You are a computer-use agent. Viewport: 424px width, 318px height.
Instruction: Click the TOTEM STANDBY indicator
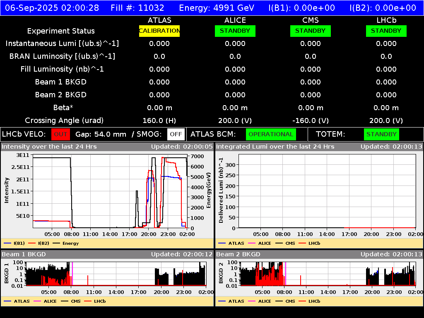click(381, 134)
